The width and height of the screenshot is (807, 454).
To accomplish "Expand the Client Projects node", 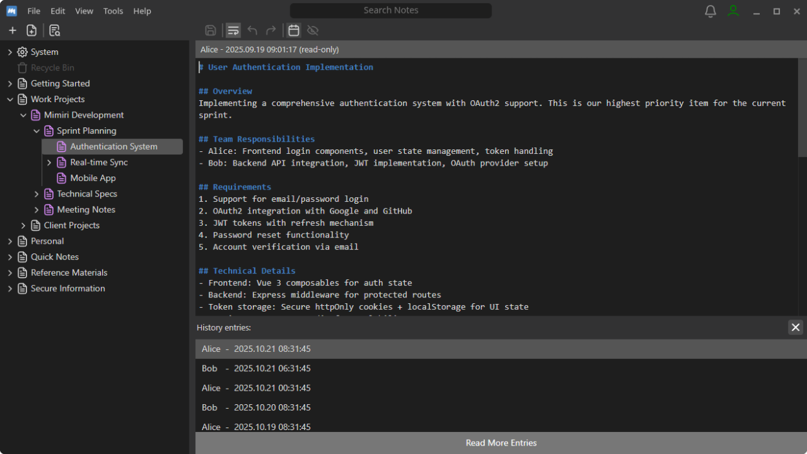I will click(23, 225).
